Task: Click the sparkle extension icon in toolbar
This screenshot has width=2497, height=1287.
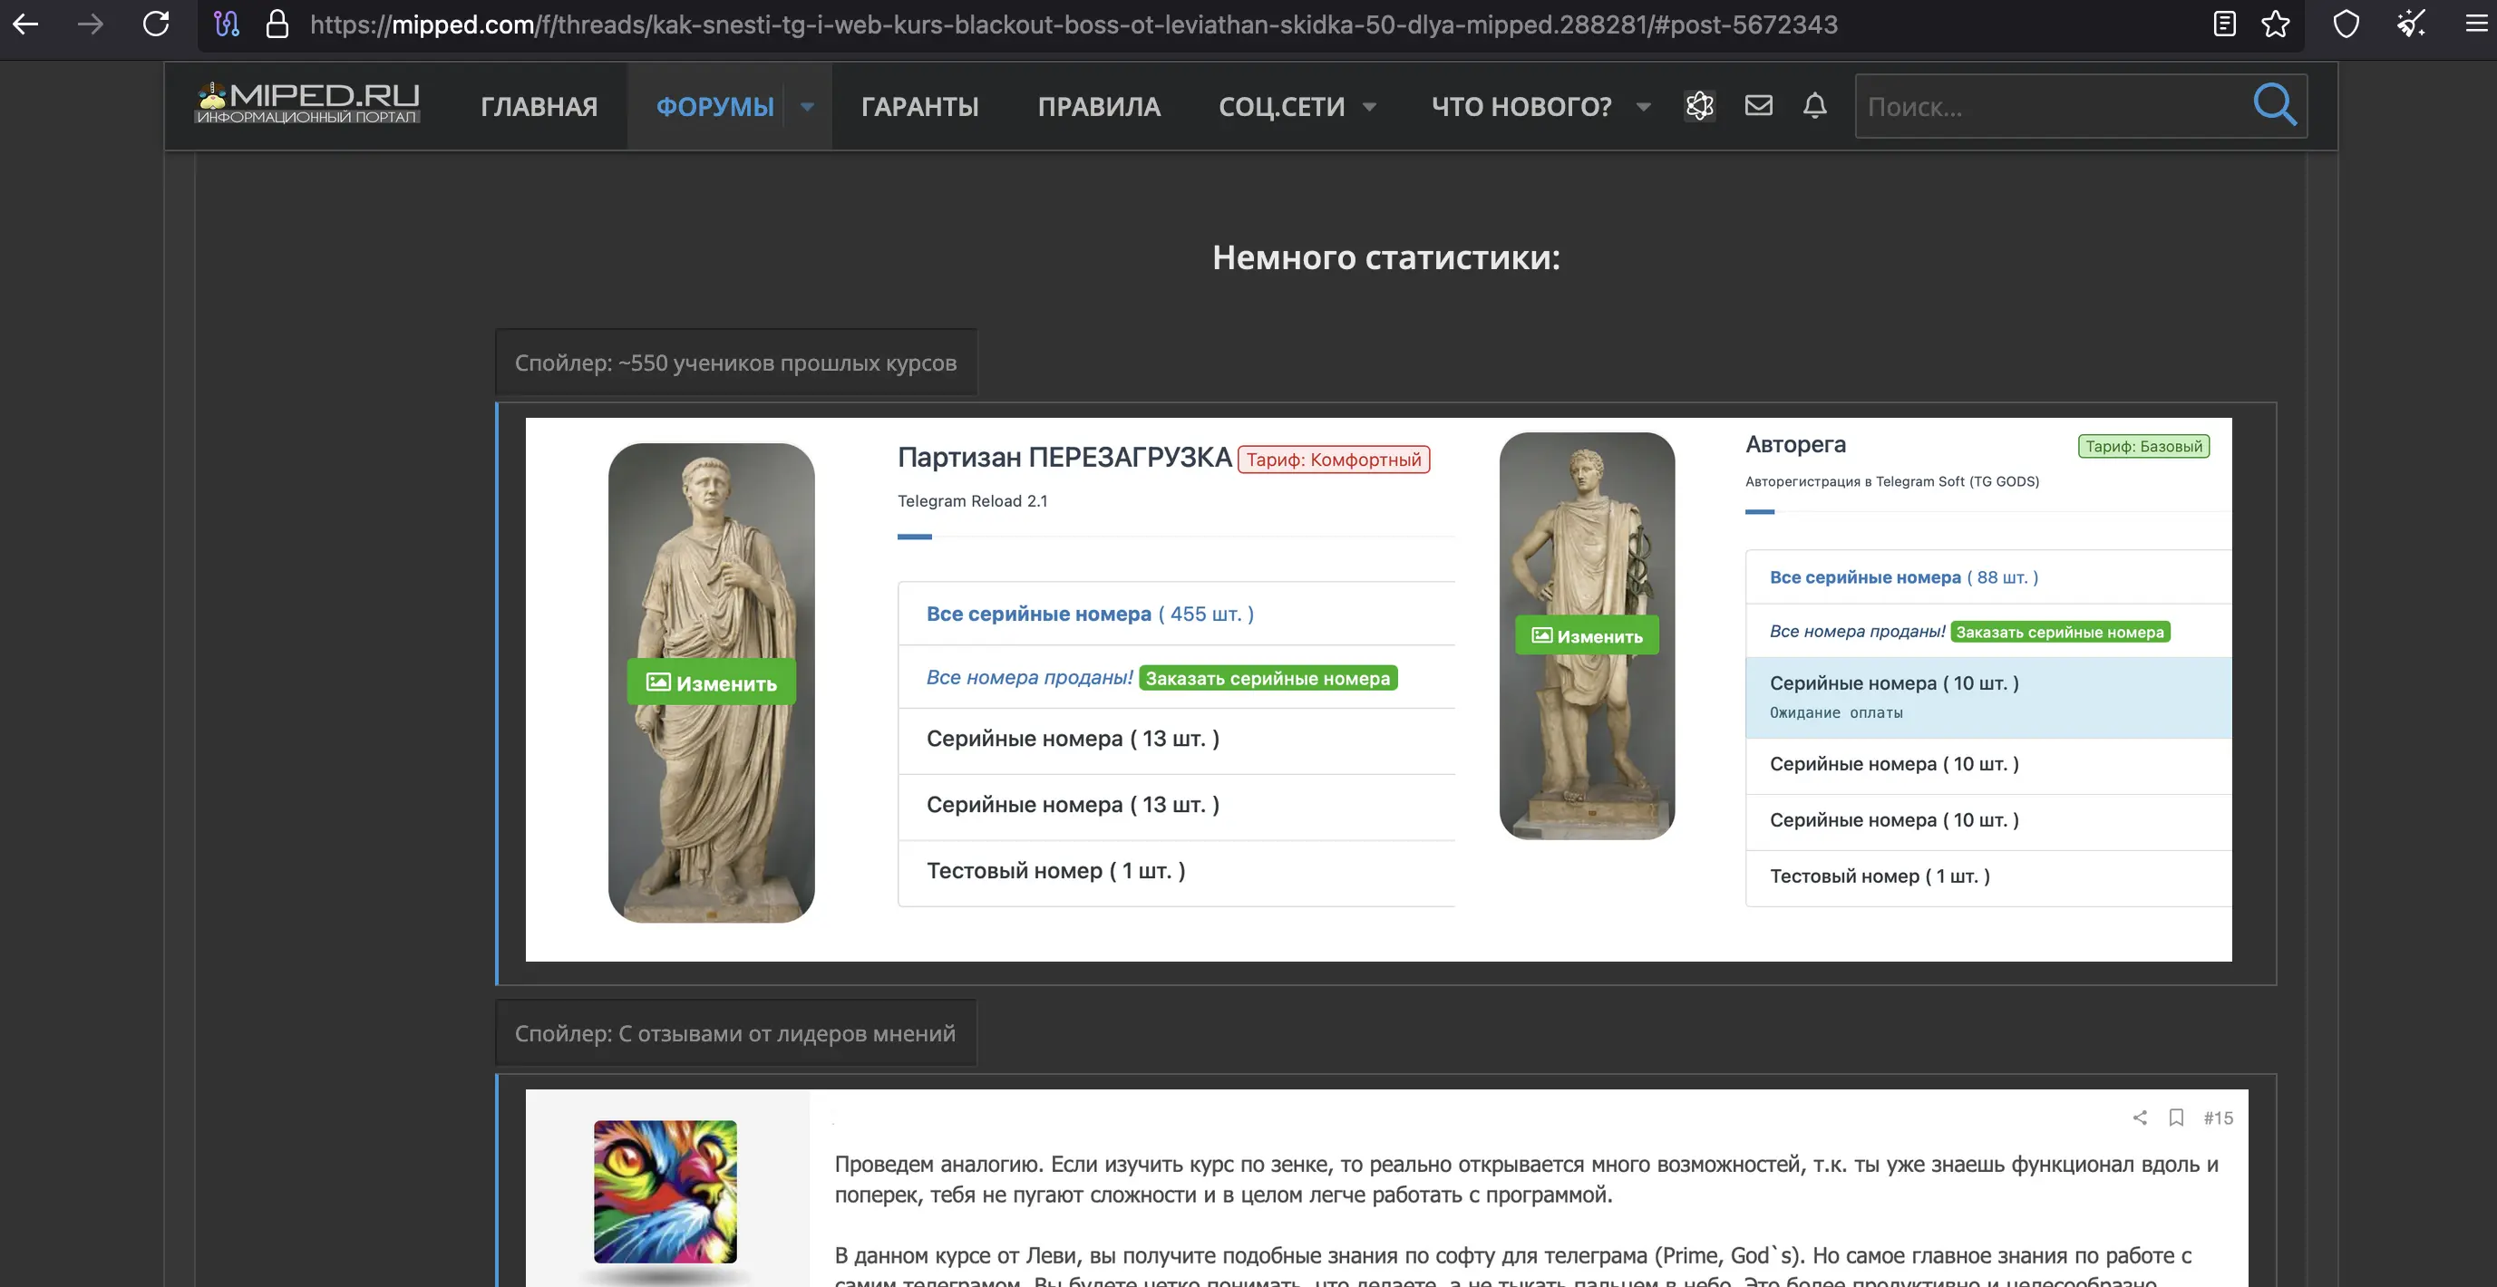Action: coord(2411,24)
